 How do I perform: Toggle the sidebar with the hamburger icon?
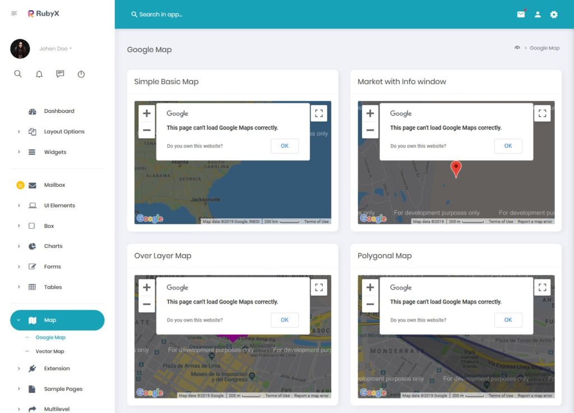15,13
